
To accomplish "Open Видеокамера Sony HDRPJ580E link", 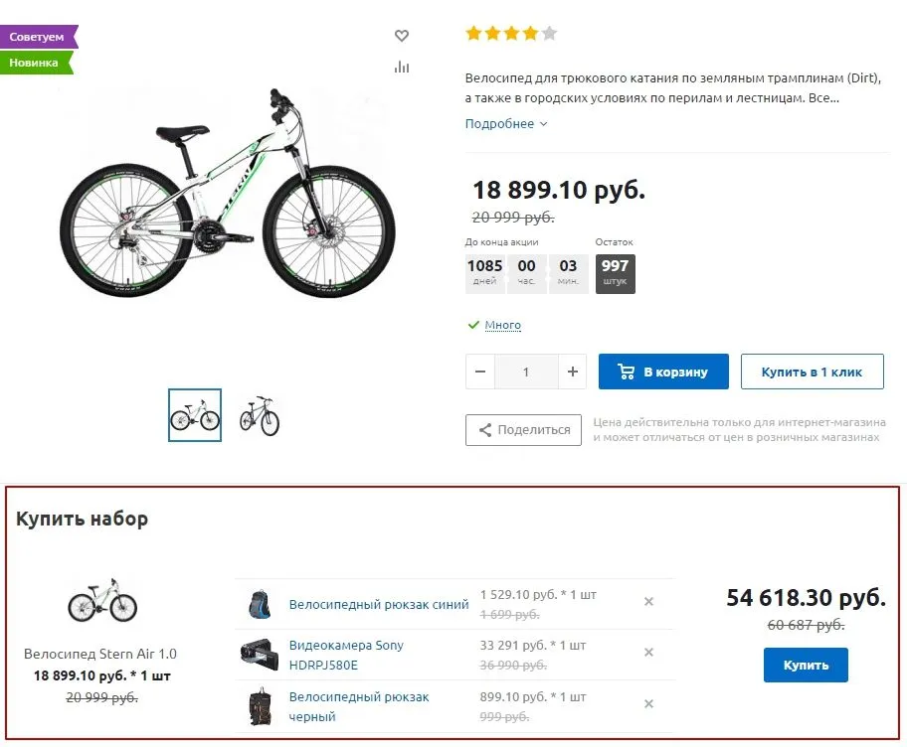I will 346,655.
